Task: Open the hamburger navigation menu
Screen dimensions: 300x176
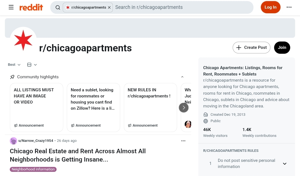Action: [x=11, y=7]
